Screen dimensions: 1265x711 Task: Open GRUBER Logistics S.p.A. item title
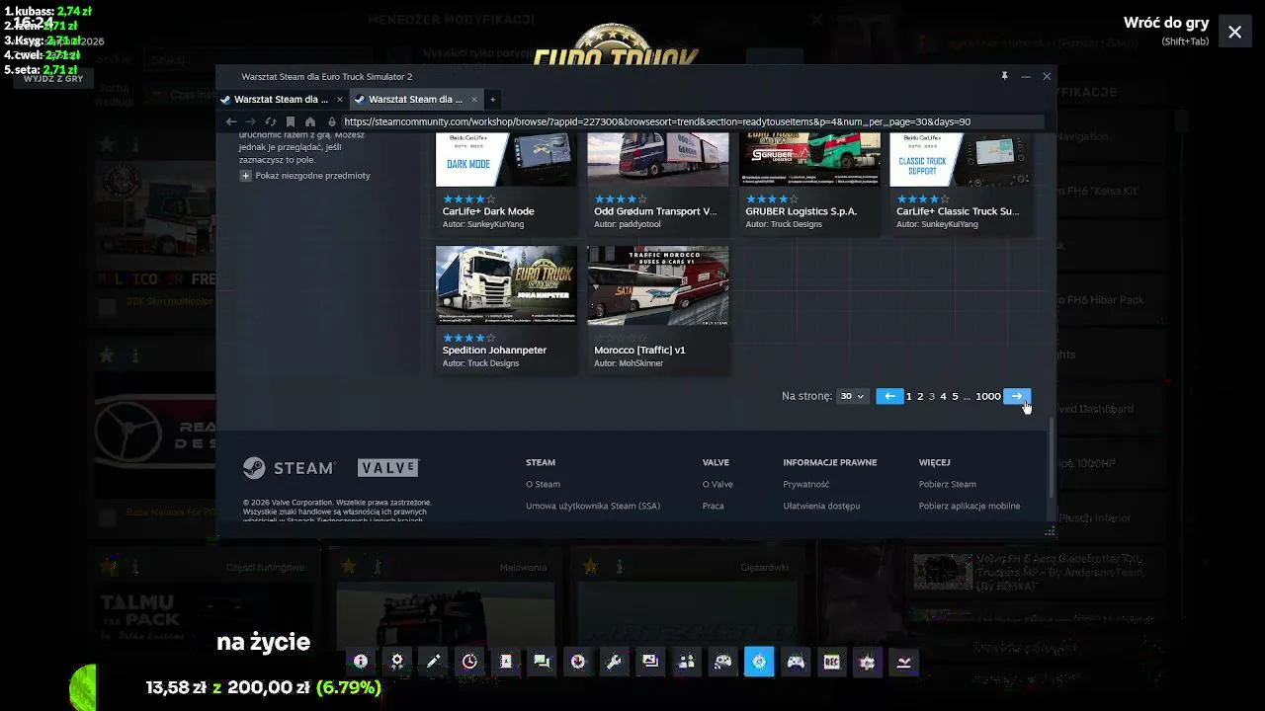[x=801, y=211]
